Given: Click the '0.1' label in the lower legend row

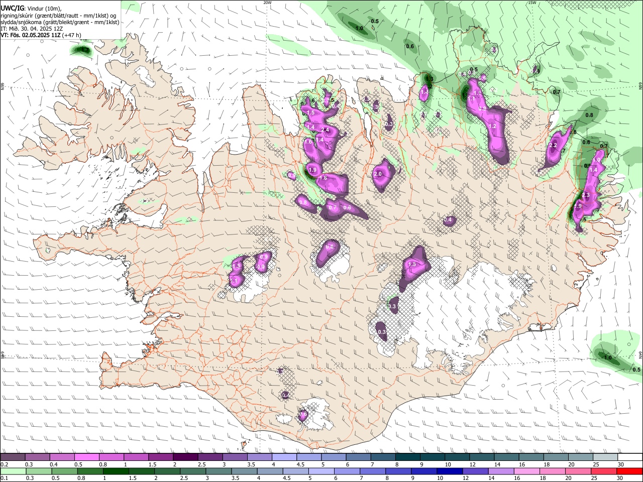Looking at the screenshot, I should tap(5, 479).
